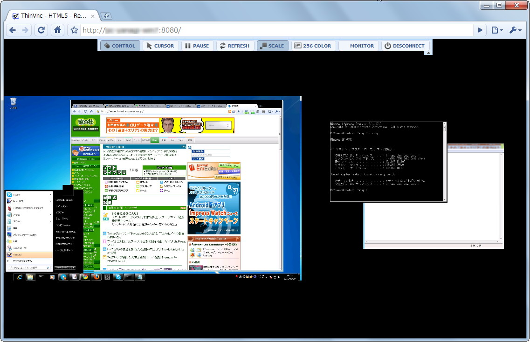Open Paint.NET in remote Start menu
Image resolution: width=530 pixels, height=342 pixels.
pos(29,201)
